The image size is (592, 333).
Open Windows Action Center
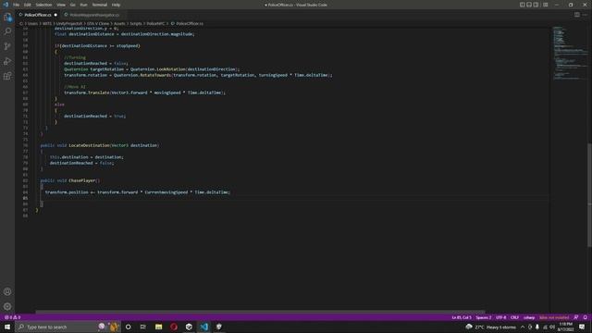pos(582,327)
